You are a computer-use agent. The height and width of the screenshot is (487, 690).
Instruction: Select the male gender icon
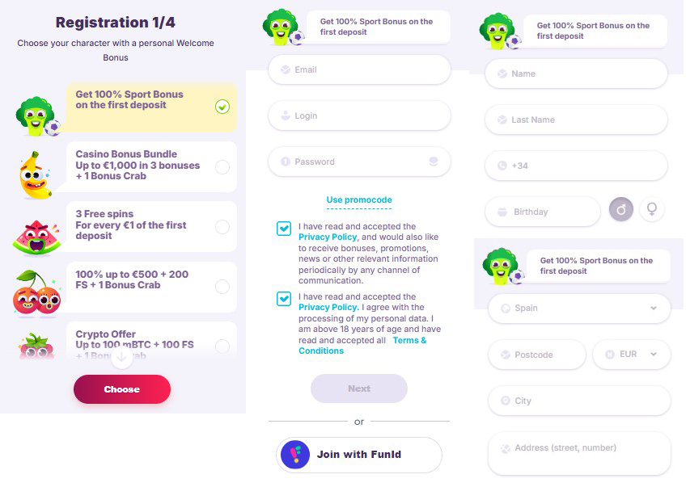(x=621, y=209)
